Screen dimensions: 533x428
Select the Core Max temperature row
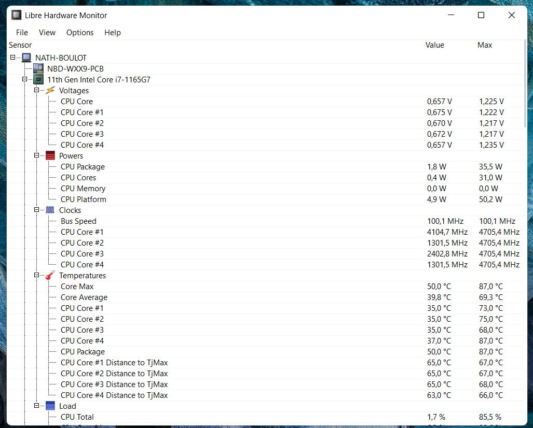(x=265, y=287)
